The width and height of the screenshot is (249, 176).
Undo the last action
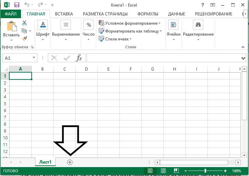point(27,5)
